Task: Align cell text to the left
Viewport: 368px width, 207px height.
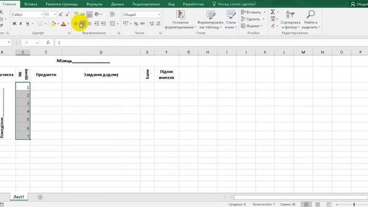Action: (76, 24)
